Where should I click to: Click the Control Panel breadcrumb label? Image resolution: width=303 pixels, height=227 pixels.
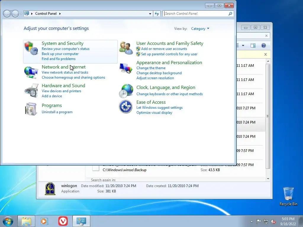coord(46,14)
